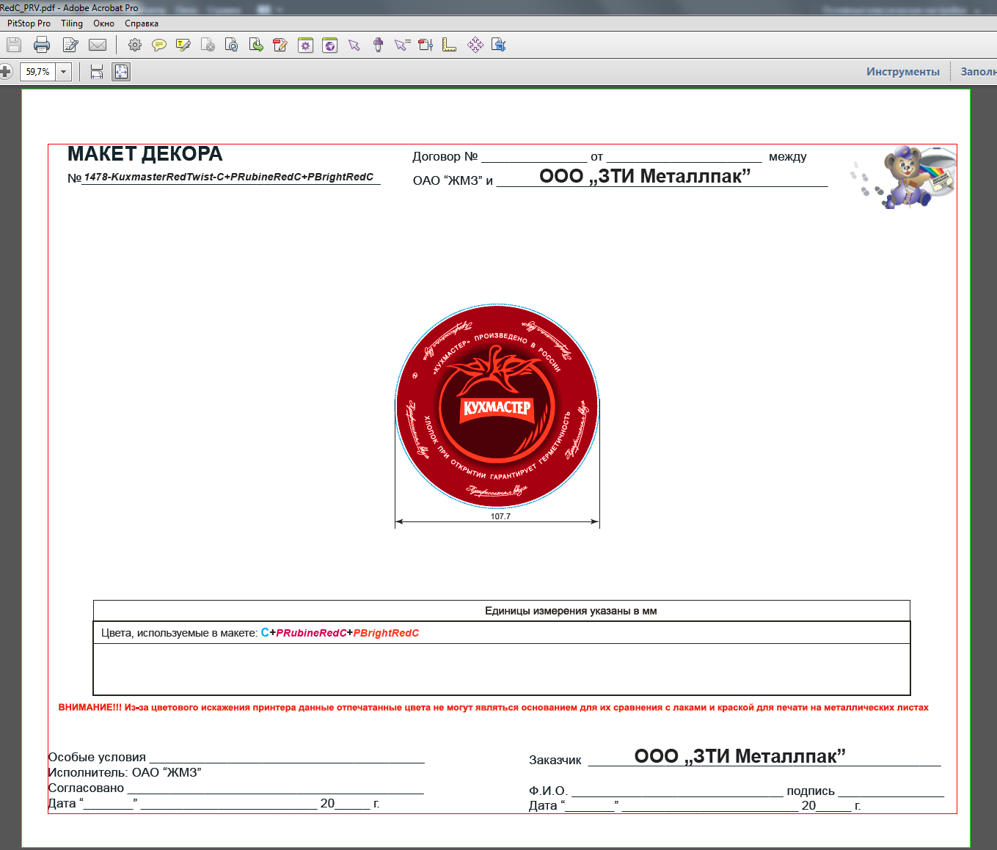Click the Rotate page icon
Image resolution: width=997 pixels, height=850 pixels.
(232, 45)
